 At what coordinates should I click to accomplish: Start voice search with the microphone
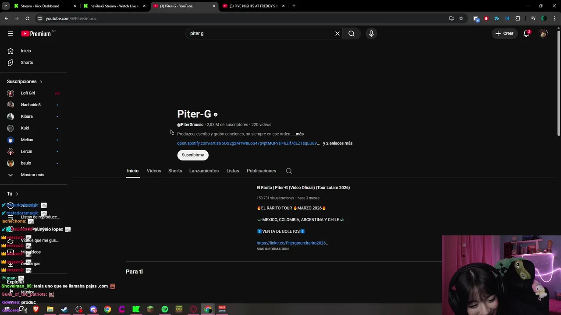tap(371, 33)
